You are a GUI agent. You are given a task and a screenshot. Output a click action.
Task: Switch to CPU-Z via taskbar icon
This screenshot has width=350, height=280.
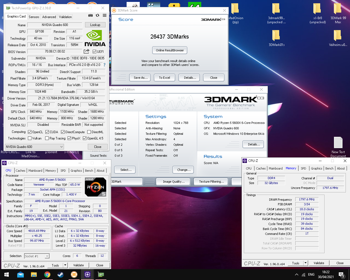pos(87,275)
